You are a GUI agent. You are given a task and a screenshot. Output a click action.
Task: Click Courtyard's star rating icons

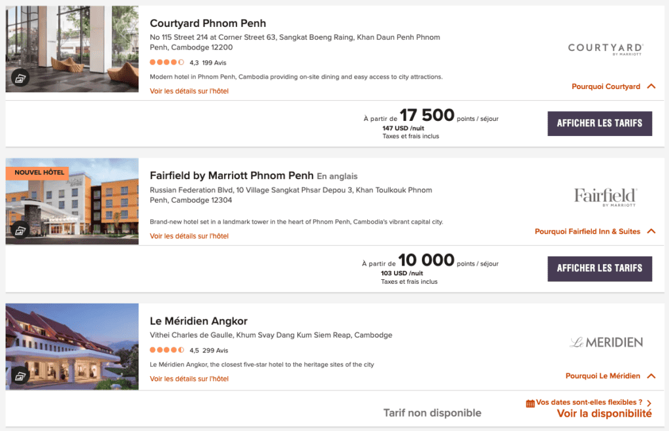167,63
